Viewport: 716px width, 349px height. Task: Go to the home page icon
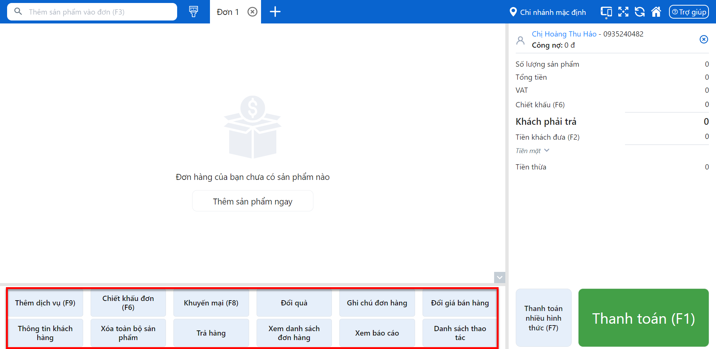click(656, 12)
